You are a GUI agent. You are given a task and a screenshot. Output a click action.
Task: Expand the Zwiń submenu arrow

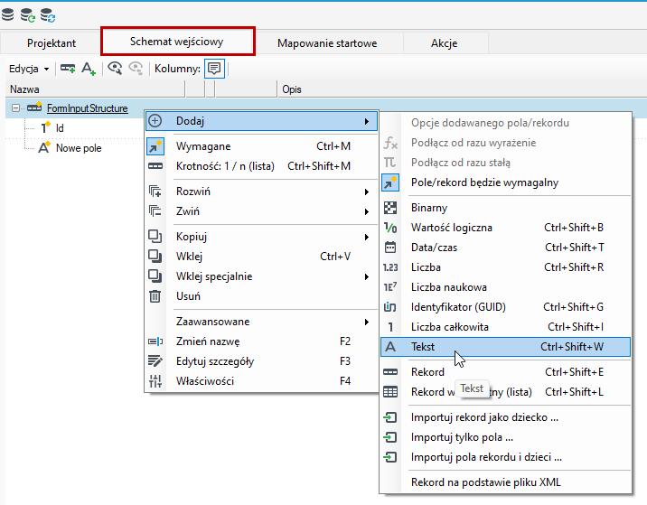point(366,211)
